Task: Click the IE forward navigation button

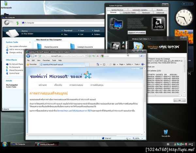Action: (x=32, y=56)
